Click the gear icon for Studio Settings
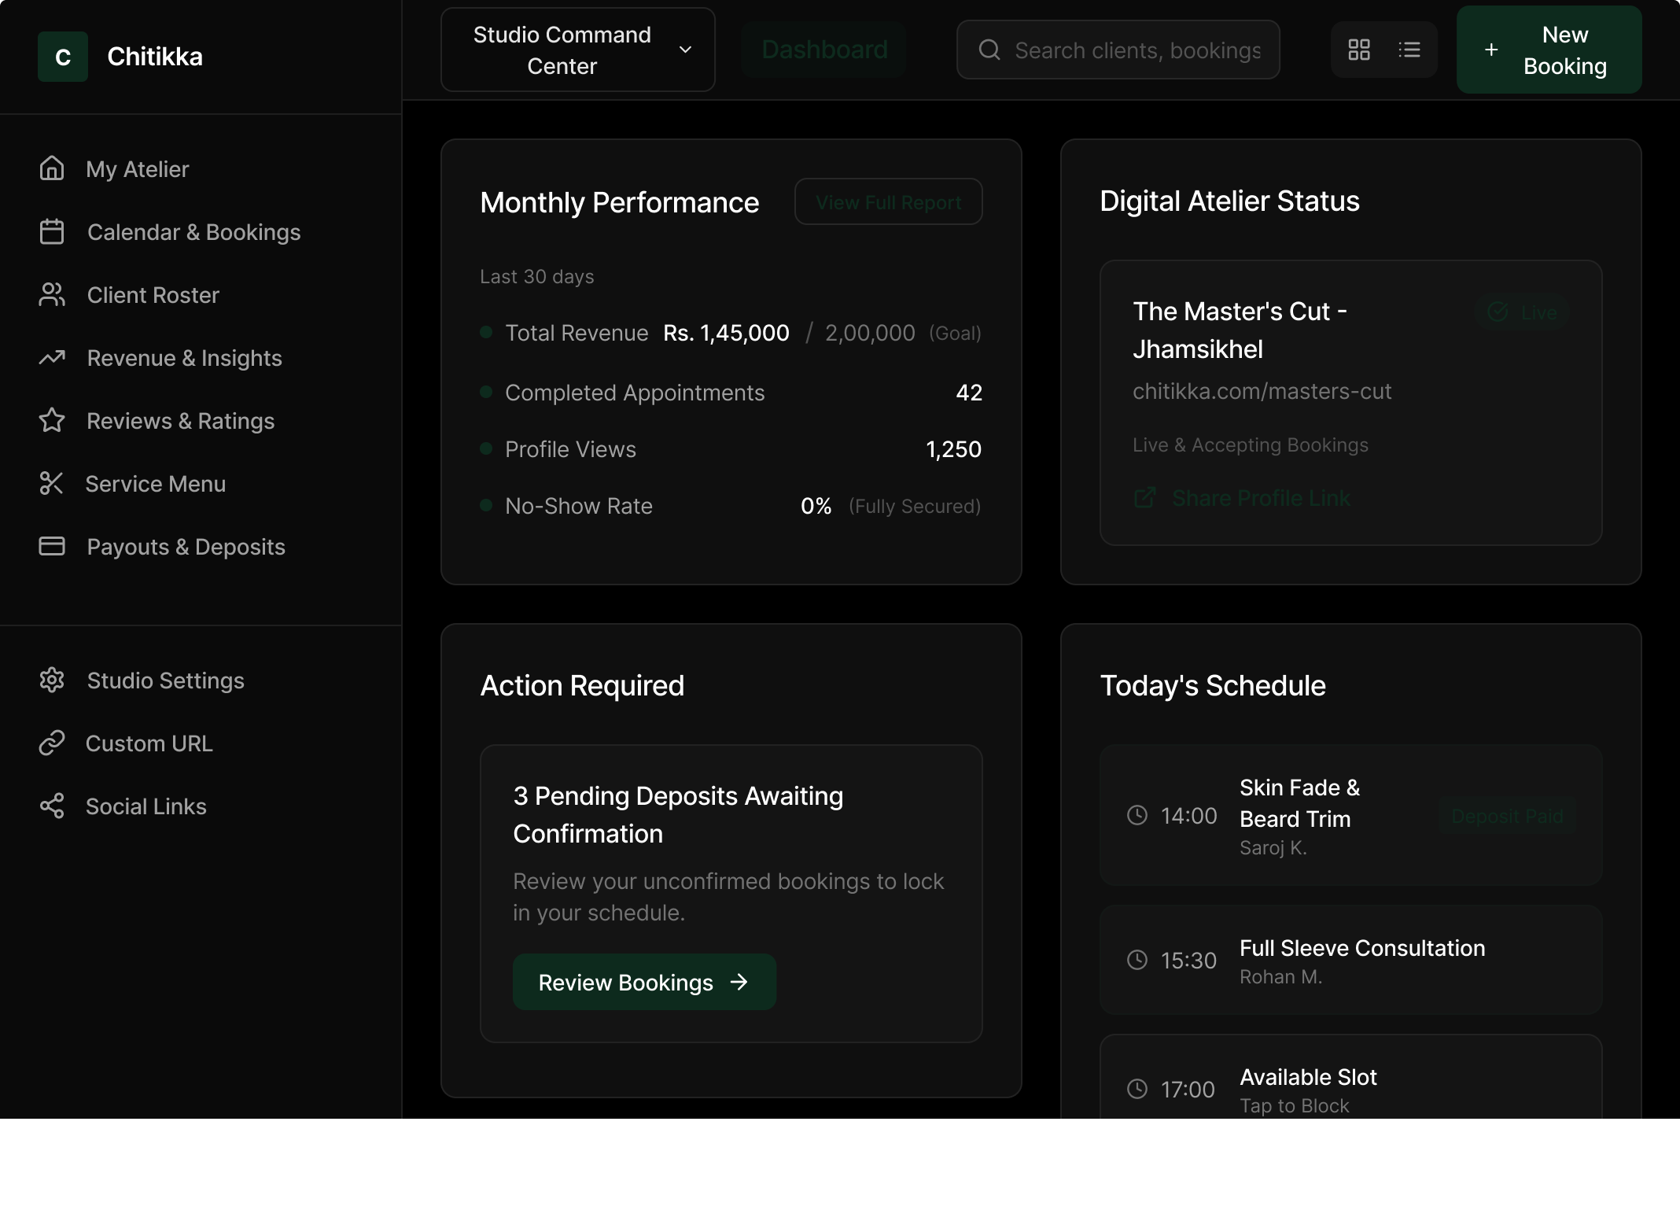Viewport: 1680px width, 1232px height. coord(52,680)
